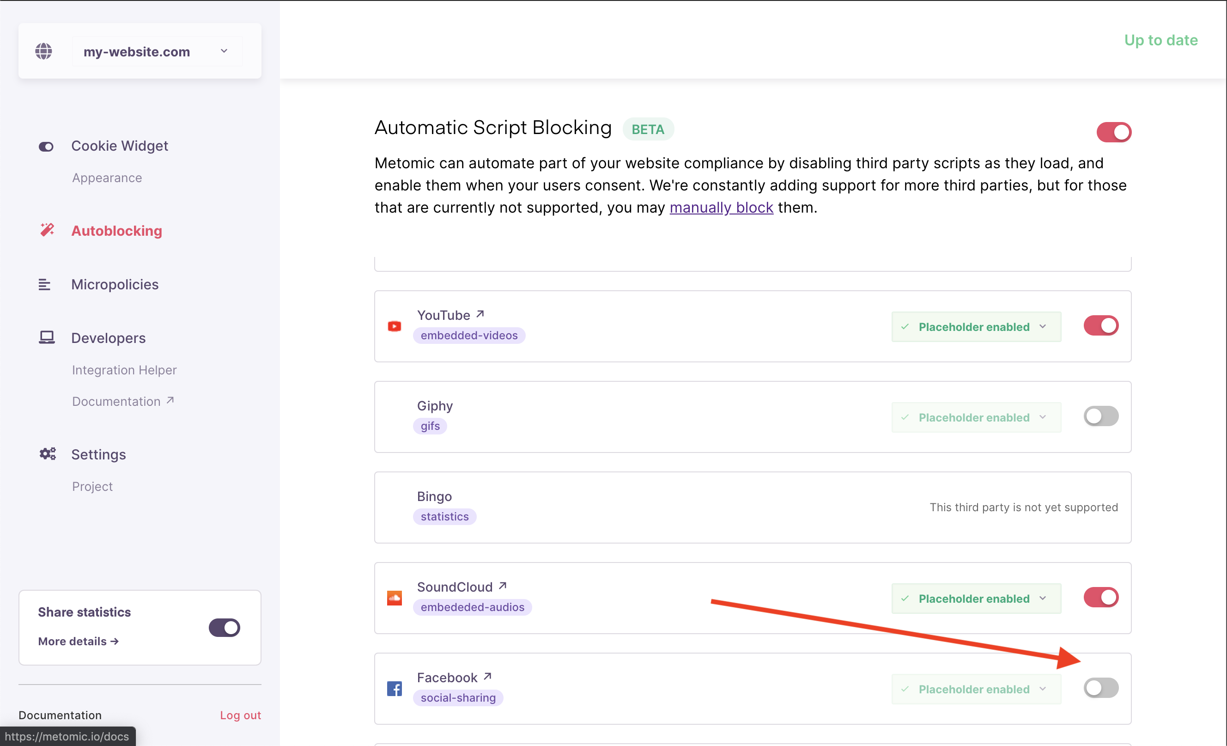Click the Facebook logo icon

click(395, 688)
